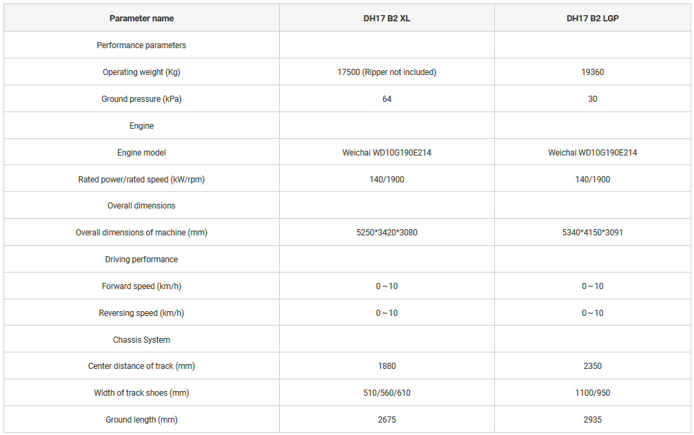Click the "Parameter name" column header

click(141, 19)
